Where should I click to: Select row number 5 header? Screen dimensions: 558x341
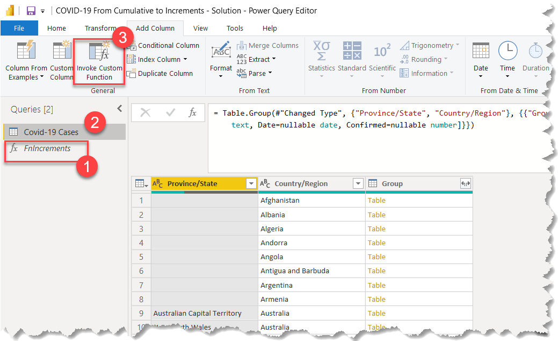pos(141,257)
